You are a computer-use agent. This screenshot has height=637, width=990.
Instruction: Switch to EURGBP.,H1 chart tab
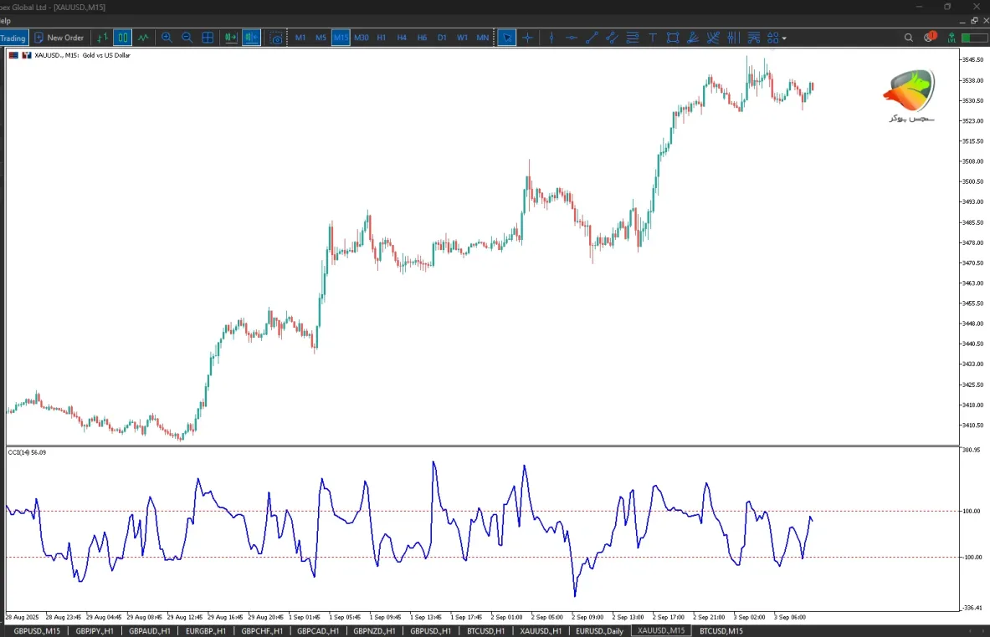(x=206, y=630)
